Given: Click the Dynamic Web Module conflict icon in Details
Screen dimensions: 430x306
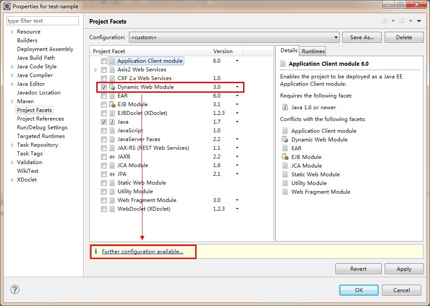Looking at the screenshot, I should 285,139.
